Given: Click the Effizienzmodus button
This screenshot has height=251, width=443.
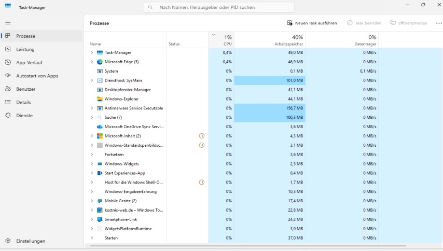Looking at the screenshot, I should click(x=408, y=23).
